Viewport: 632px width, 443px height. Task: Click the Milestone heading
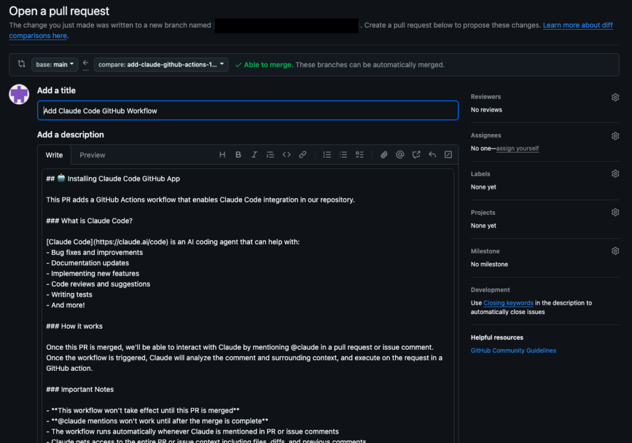point(485,252)
